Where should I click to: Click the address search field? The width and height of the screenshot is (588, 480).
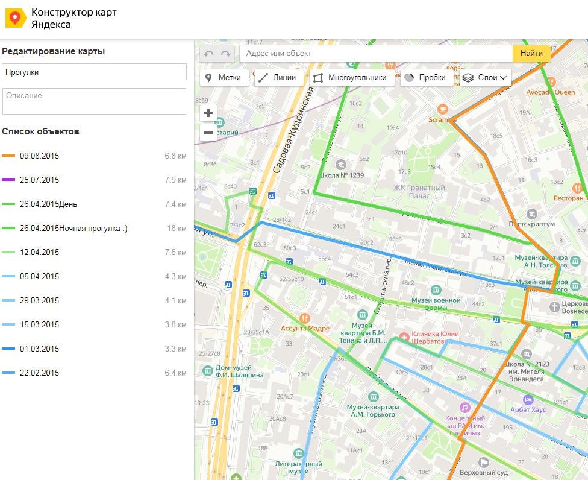pyautogui.click(x=376, y=54)
